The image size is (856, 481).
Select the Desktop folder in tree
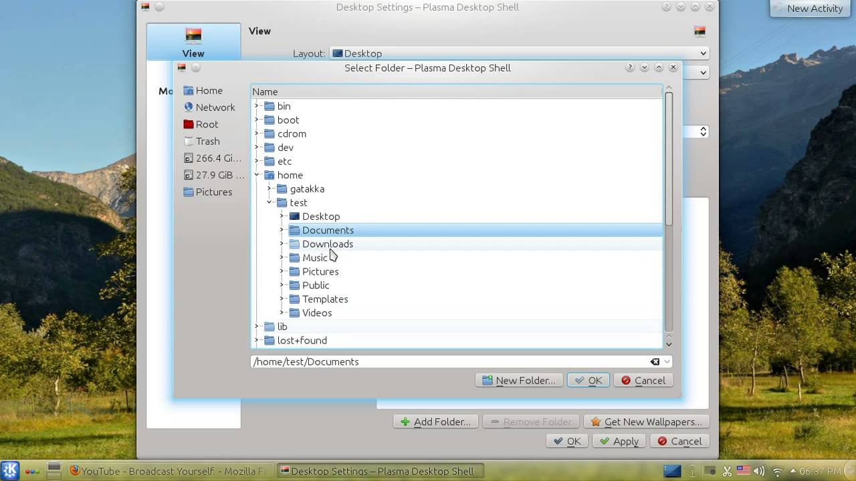314,216
